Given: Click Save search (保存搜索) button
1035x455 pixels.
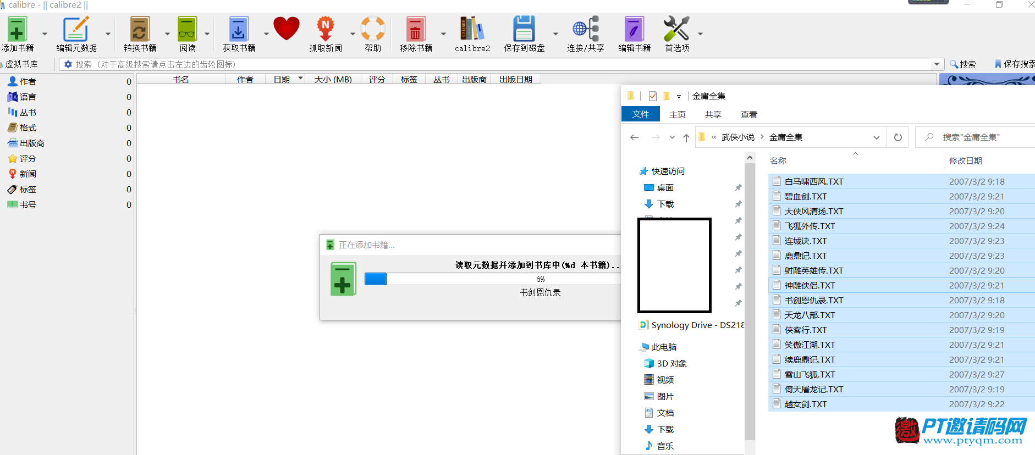Looking at the screenshot, I should click(1015, 64).
